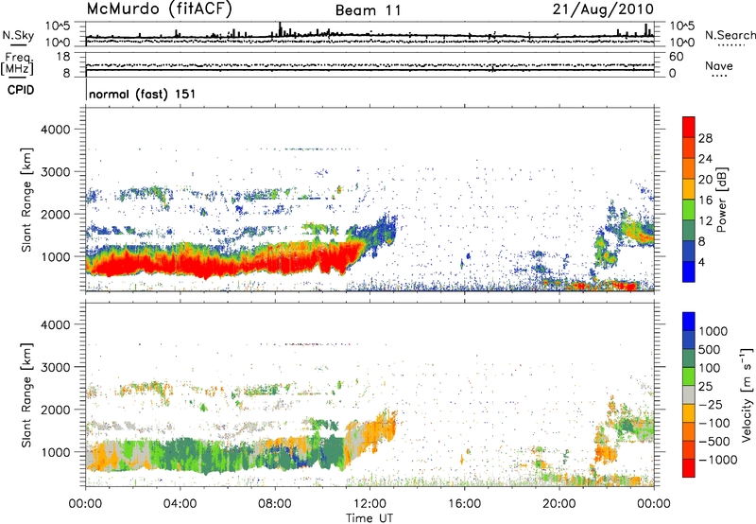Viewport: 756px width, 524px height.
Task: Click the -500 label on Velocity colorbar
Action: pyautogui.click(x=715, y=442)
